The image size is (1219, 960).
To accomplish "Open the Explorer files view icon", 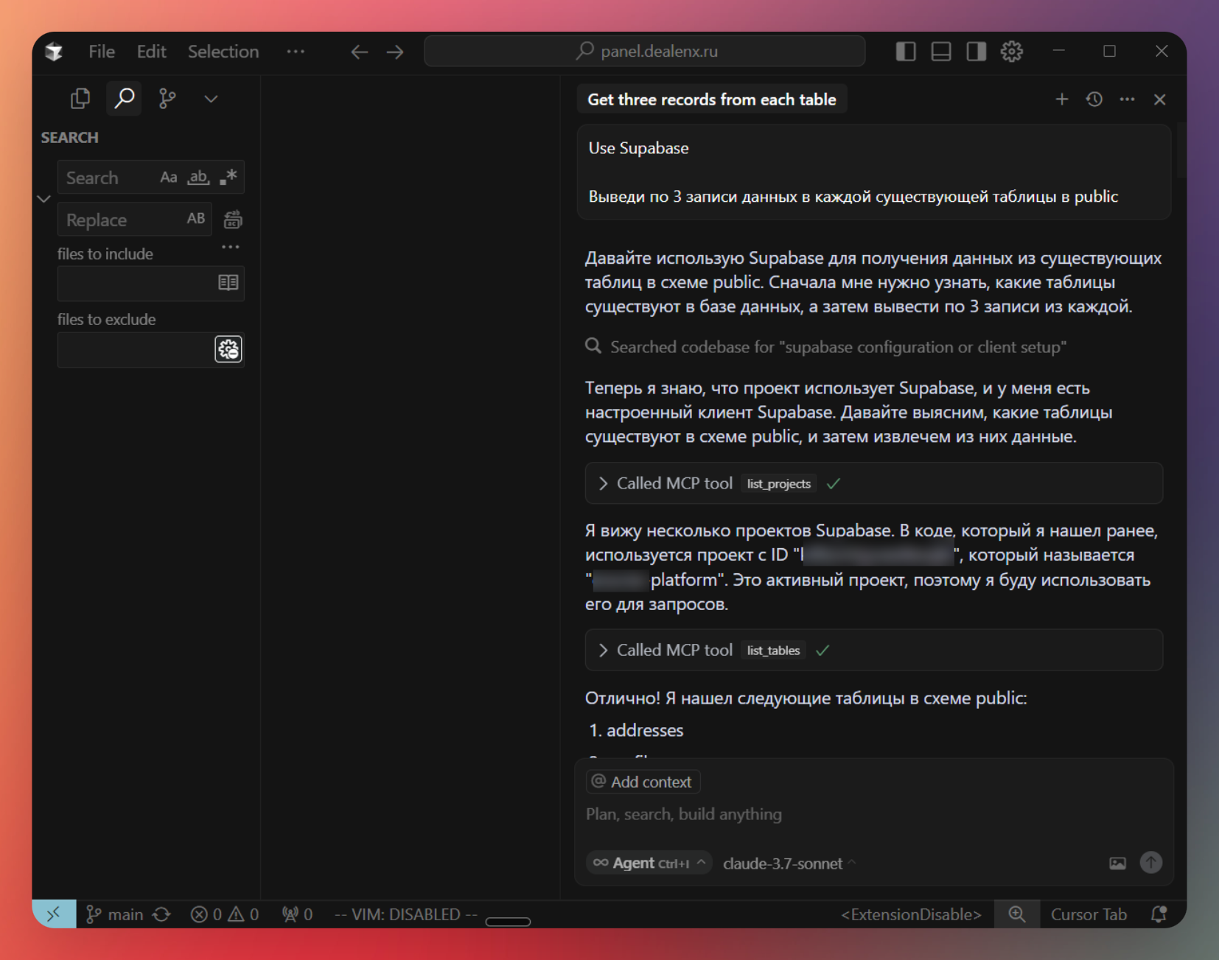I will coord(80,98).
